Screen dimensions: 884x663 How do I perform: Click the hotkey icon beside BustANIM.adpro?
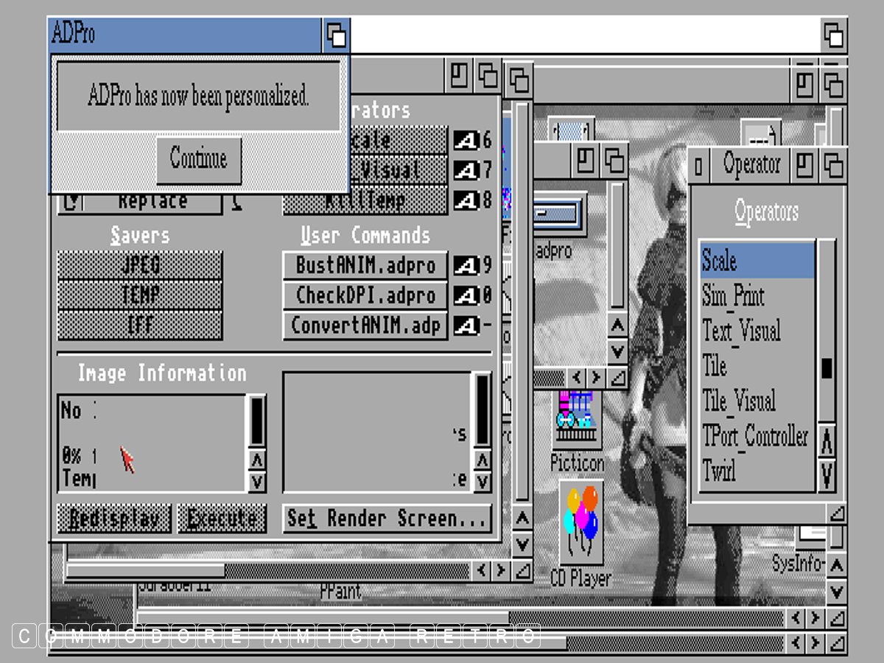[x=466, y=265]
